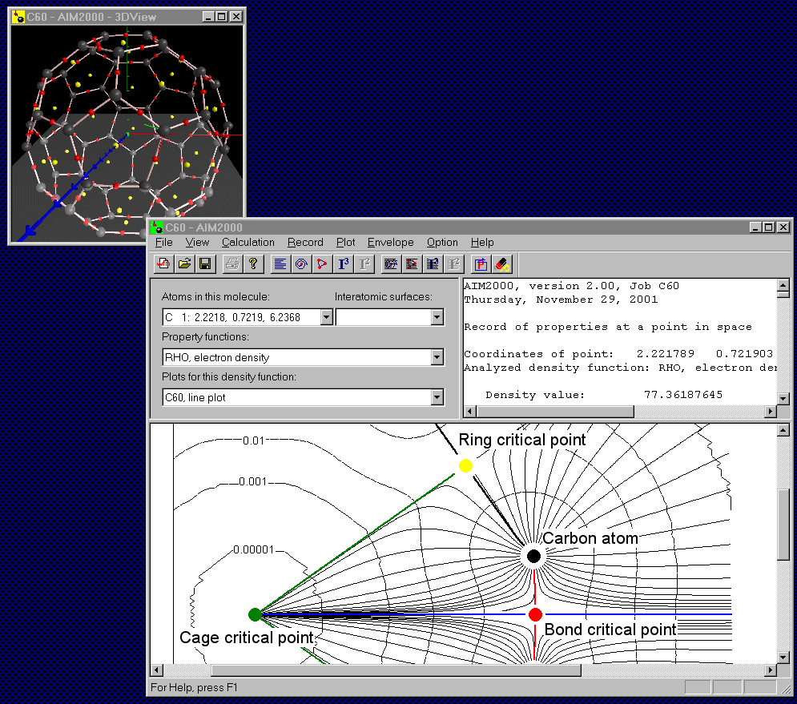Select the 'C60, line plot' combo box field

tap(303, 397)
